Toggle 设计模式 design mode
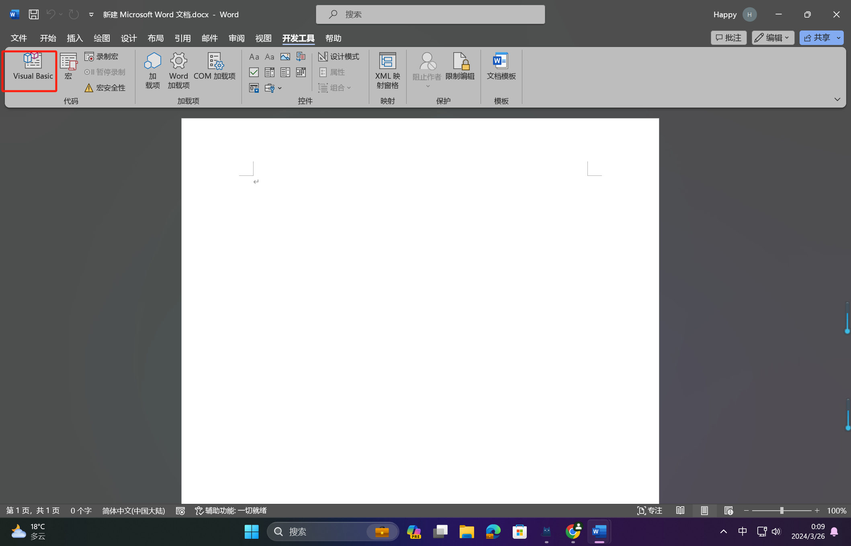 coord(339,57)
